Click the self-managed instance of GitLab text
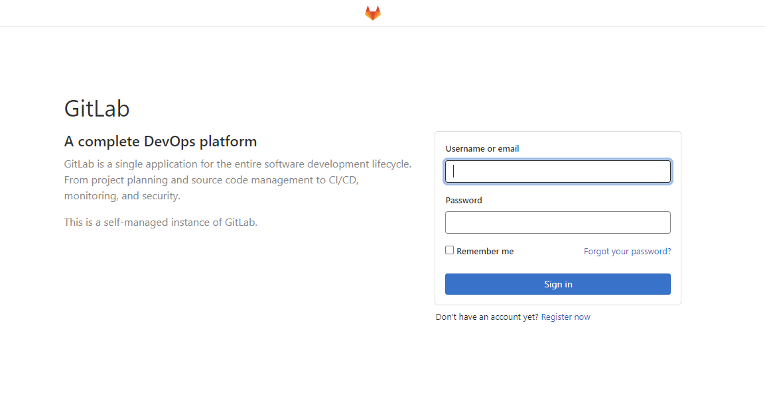This screenshot has height=396, width=765. 161,222
